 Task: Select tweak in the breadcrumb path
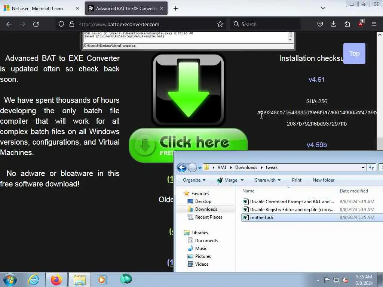click(272, 167)
